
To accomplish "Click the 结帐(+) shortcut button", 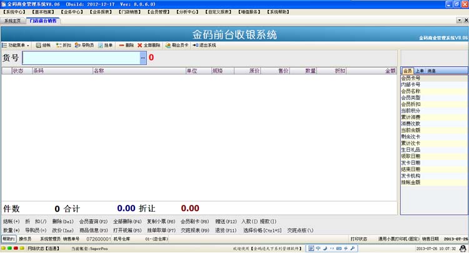I will (x=11, y=222).
